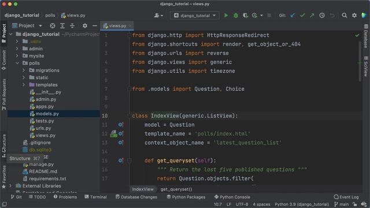Viewport: 370px width, 208px height.
Task: Open Search Everywhere magnifier
Action: point(345,16)
